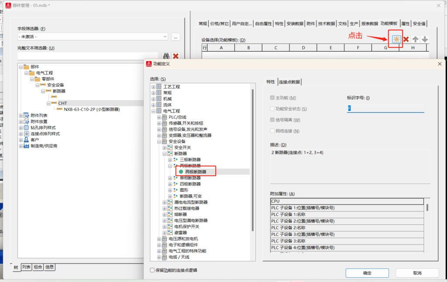This screenshot has width=447, height=282.
Task: Expand the 三极断路器 tree node
Action: click(x=170, y=160)
